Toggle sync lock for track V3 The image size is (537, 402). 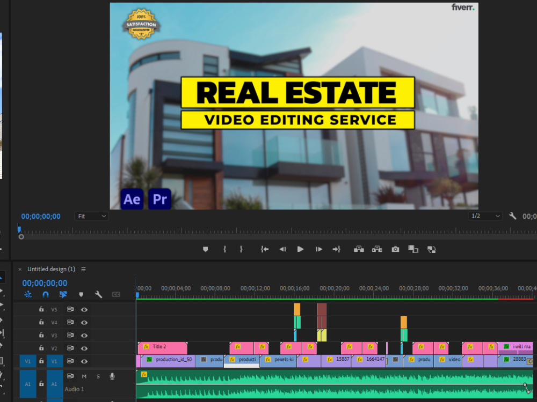click(x=70, y=335)
